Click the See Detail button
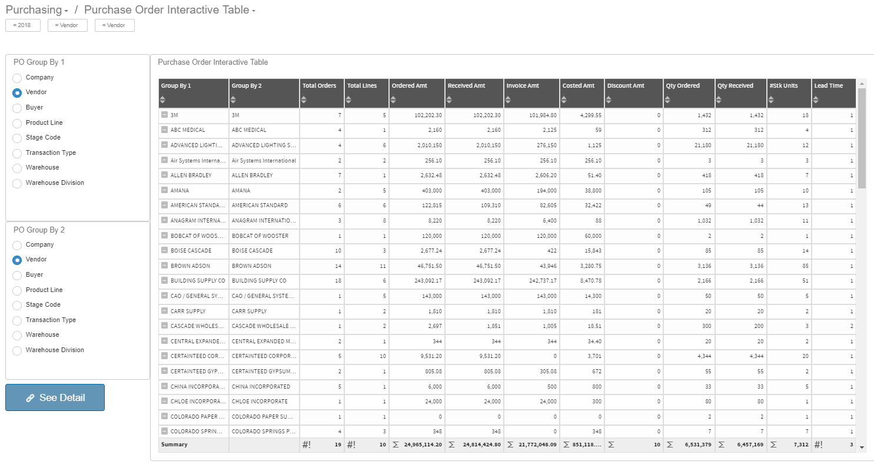Image resolution: width=874 pixels, height=464 pixels. [x=55, y=397]
